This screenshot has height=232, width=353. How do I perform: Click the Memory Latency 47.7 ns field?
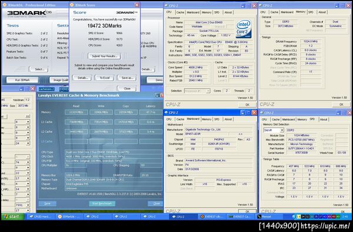[151, 112]
